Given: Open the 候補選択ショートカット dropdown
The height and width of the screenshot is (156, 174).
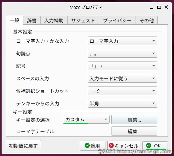Looking at the screenshot, I should pyautogui.click(x=122, y=91).
